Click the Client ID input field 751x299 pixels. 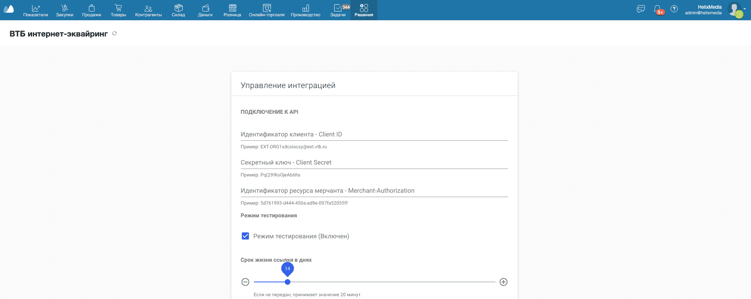click(x=374, y=134)
